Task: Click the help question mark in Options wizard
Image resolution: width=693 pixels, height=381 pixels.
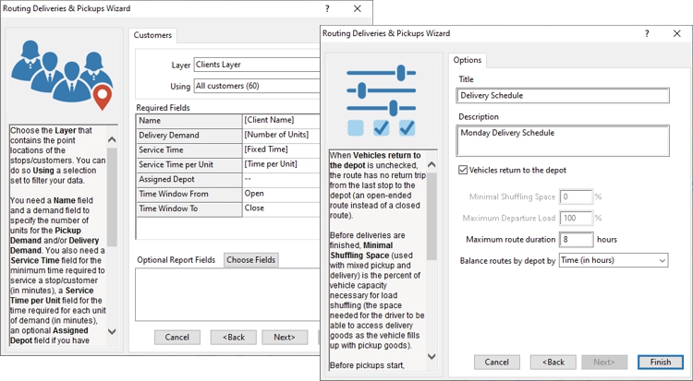Action: coord(645,33)
